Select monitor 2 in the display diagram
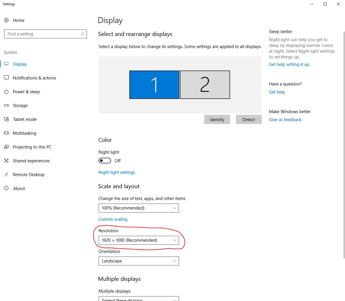The height and width of the screenshot is (301, 345). coord(205,85)
